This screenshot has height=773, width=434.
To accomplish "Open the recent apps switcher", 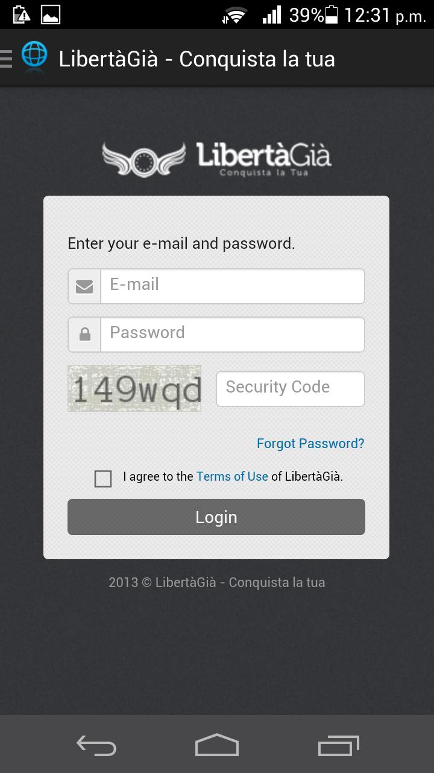I will click(338, 746).
